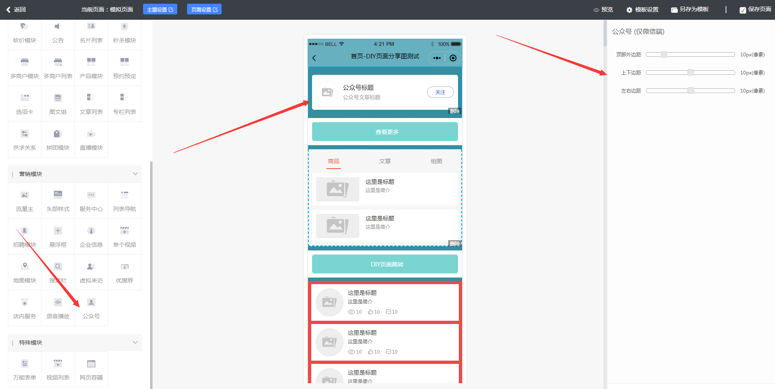Adjust the 上下边距 slider
Image resolution: width=775 pixels, height=389 pixels.
690,72
